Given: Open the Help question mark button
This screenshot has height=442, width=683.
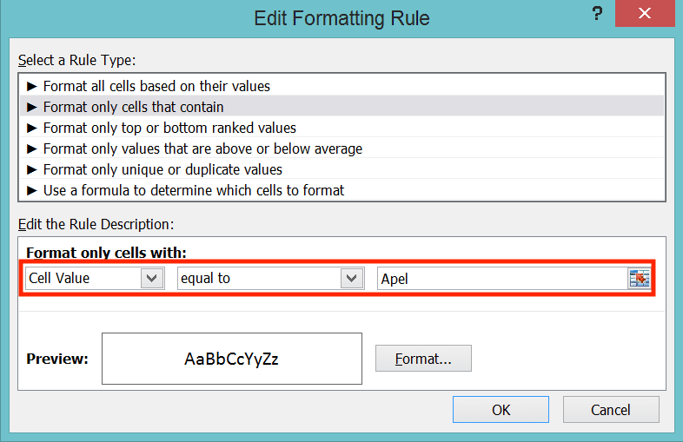Looking at the screenshot, I should [597, 14].
